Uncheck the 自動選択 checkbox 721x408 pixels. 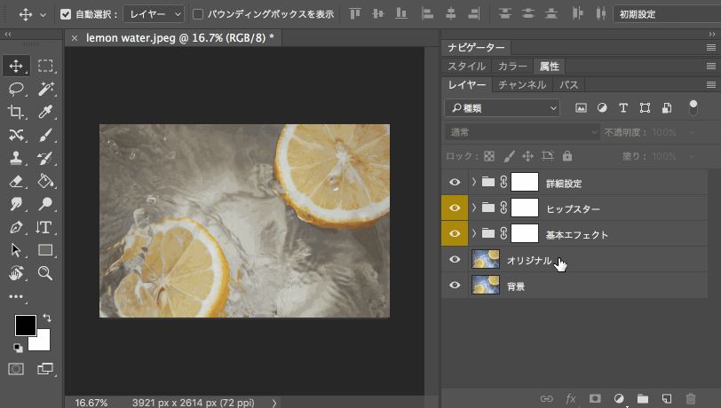(67, 14)
